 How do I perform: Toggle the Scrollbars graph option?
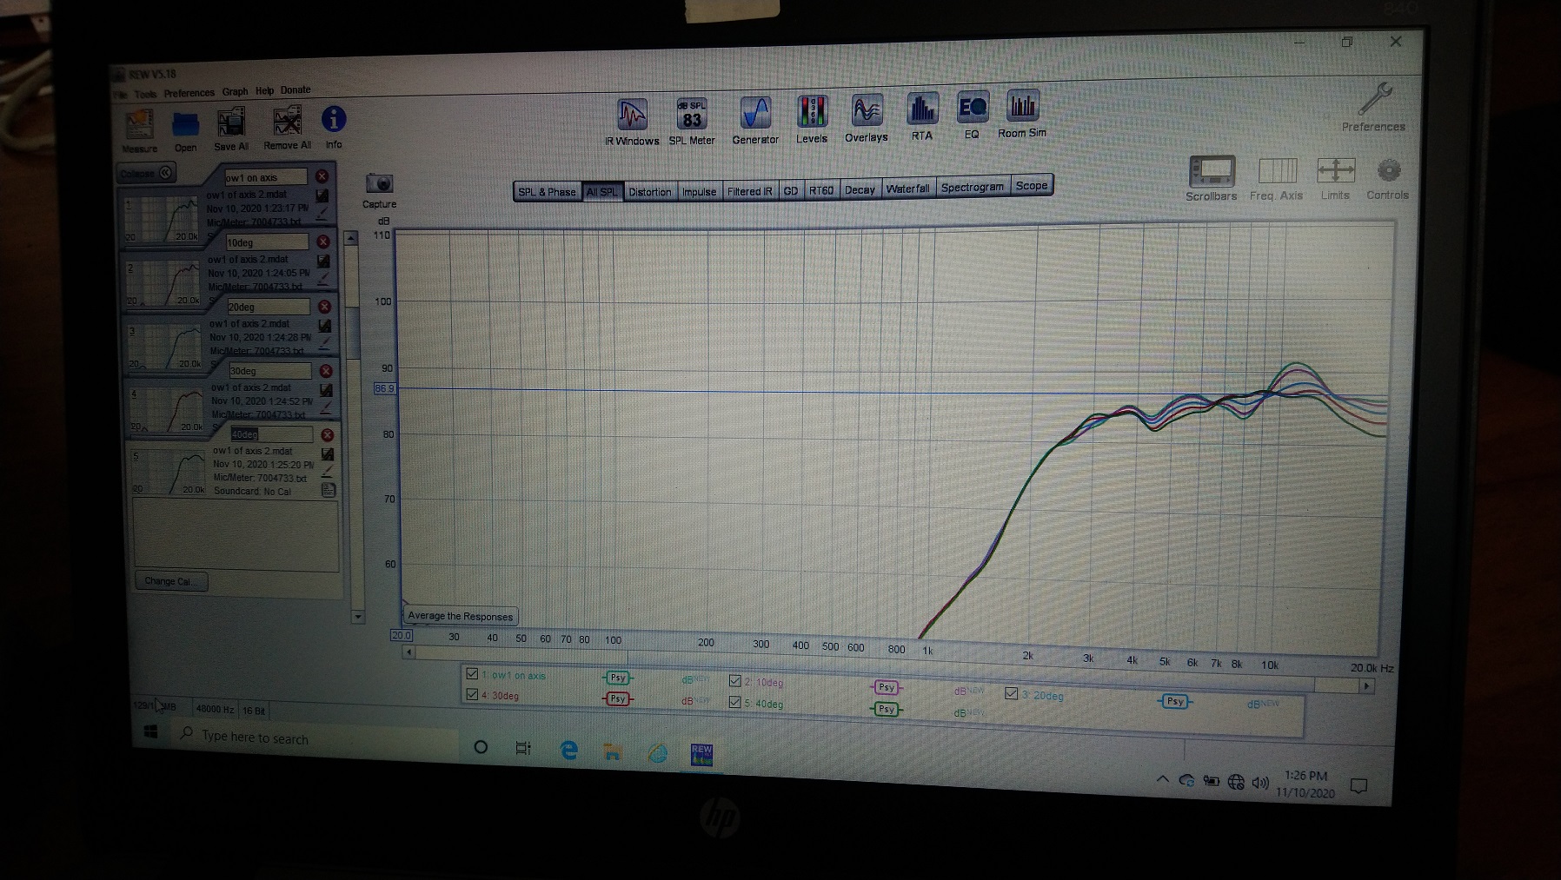[x=1212, y=171]
